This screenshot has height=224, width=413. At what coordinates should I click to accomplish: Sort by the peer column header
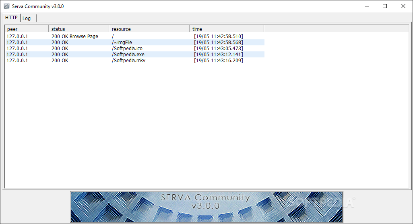(27, 29)
